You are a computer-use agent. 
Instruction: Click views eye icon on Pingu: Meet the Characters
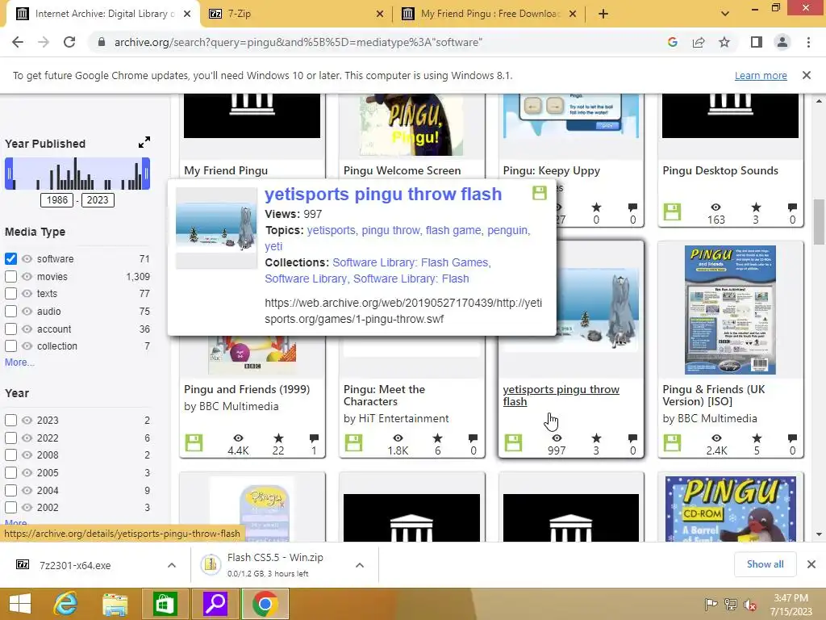398,438
